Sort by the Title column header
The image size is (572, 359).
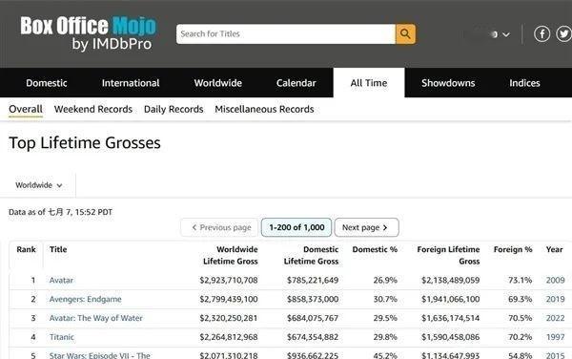click(x=58, y=249)
